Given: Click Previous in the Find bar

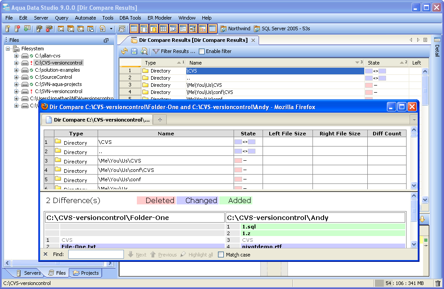Looking at the screenshot, I should pyautogui.click(x=164, y=255).
